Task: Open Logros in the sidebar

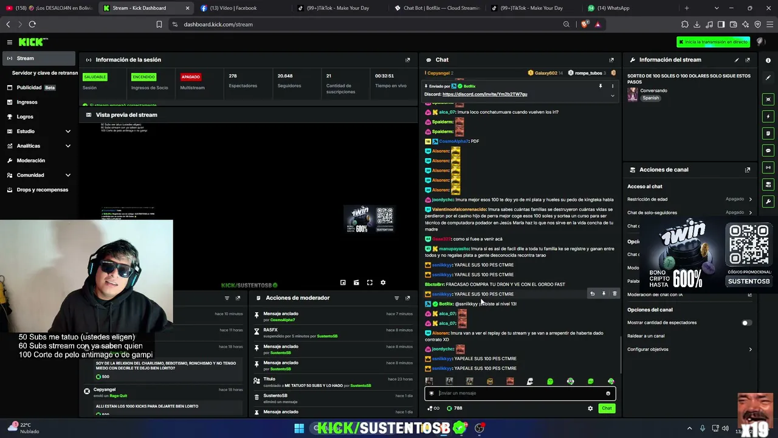Action: click(x=40, y=117)
